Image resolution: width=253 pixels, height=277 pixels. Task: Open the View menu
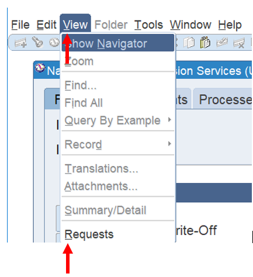75,25
